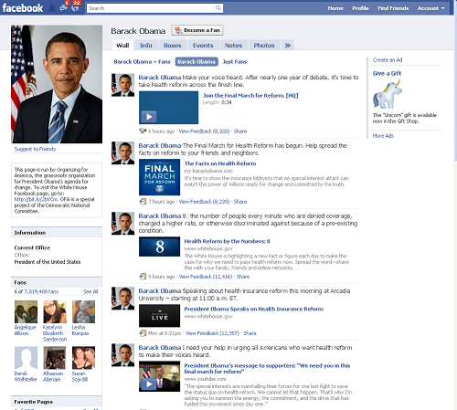
Task: Switch to the Notes tab
Action: (233, 46)
